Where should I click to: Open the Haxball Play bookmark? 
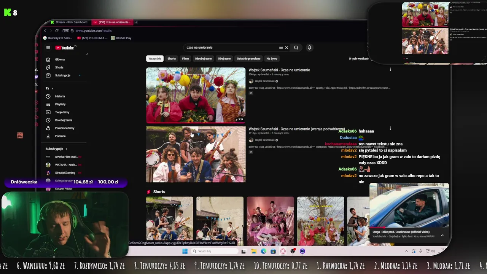click(121, 38)
